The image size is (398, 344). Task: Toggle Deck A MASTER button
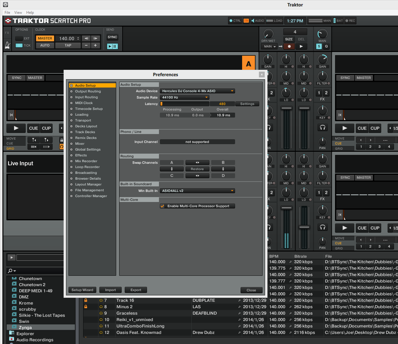(x=35, y=78)
